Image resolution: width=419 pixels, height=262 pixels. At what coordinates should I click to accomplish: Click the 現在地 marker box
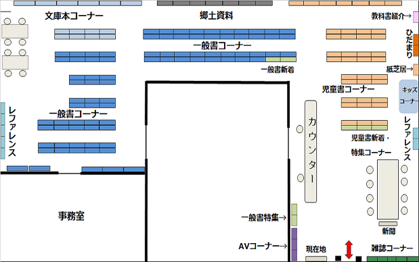click(x=316, y=259)
